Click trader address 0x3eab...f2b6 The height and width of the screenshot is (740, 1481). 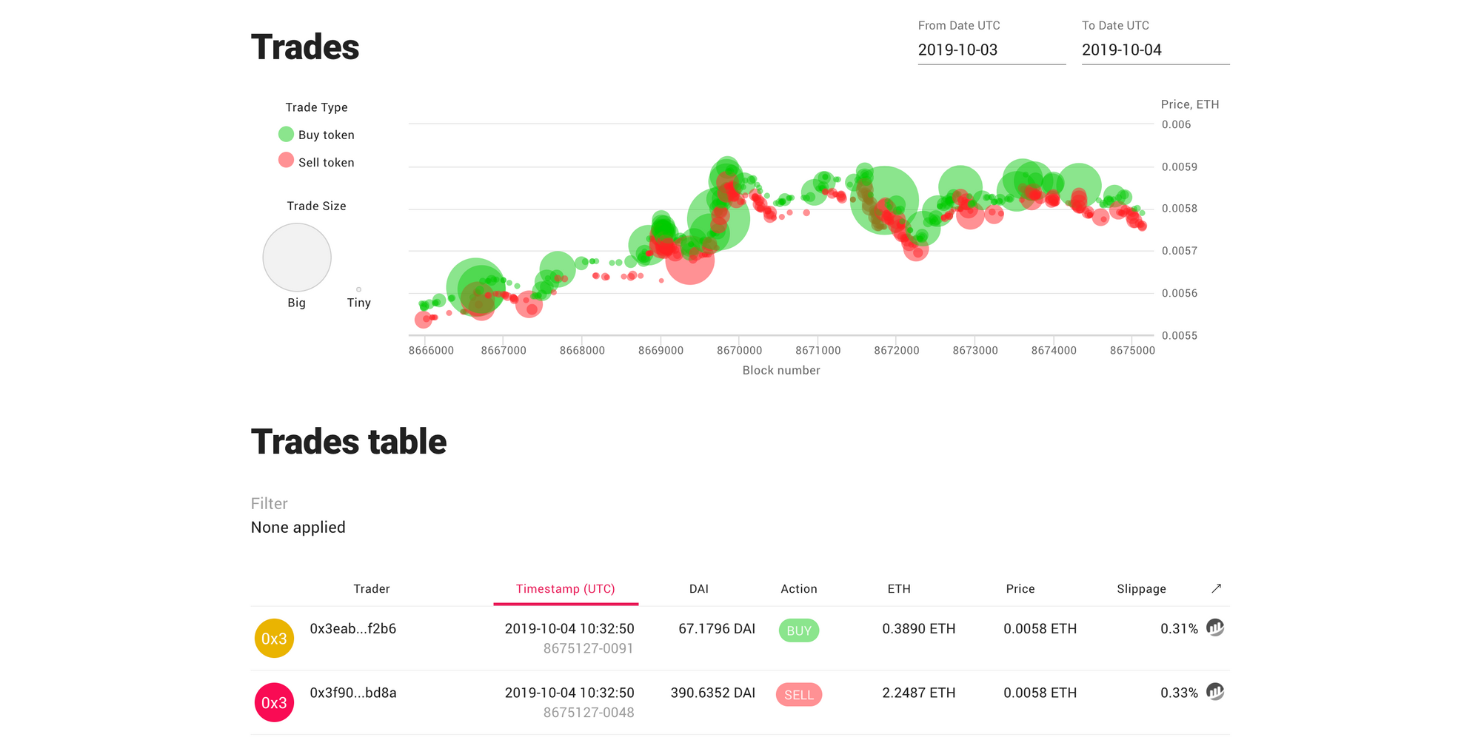[x=352, y=628]
